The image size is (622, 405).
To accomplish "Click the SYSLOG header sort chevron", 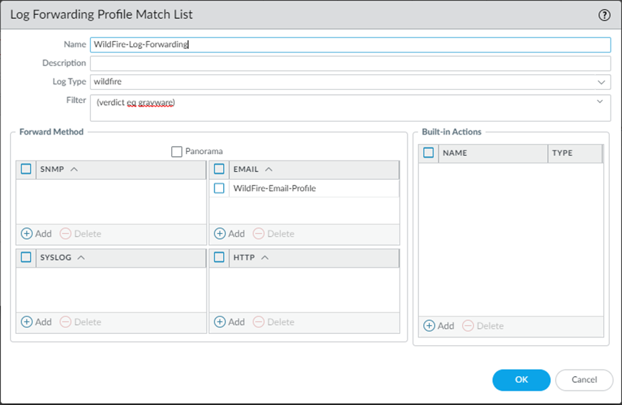I will 81,258.
